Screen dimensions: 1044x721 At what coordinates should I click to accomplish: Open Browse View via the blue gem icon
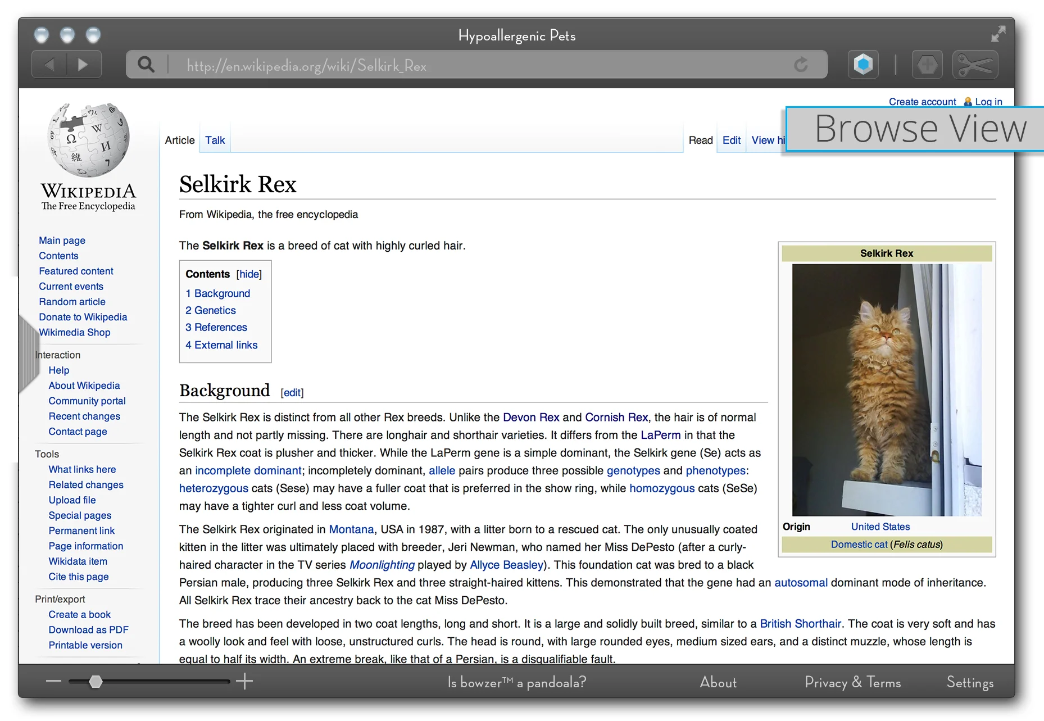[863, 64]
